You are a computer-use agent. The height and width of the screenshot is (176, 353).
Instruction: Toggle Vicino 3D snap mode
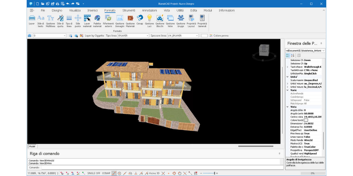pos(154,173)
